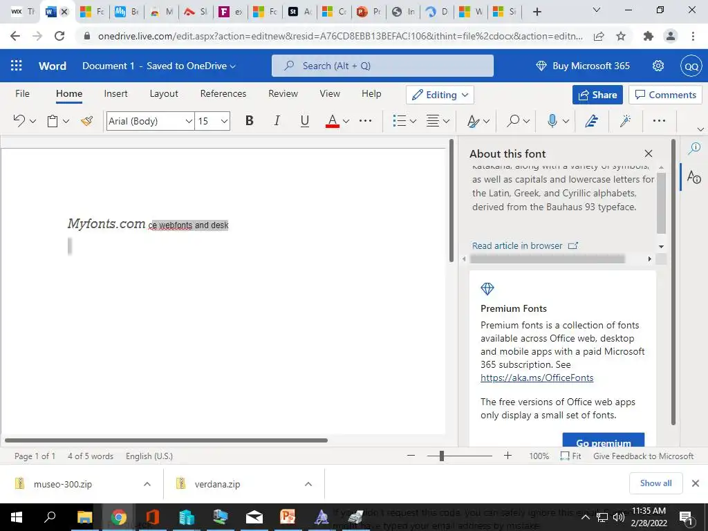This screenshot has height=531, width=708.
Task: Open File Explorer from the taskbar
Action: point(84,517)
